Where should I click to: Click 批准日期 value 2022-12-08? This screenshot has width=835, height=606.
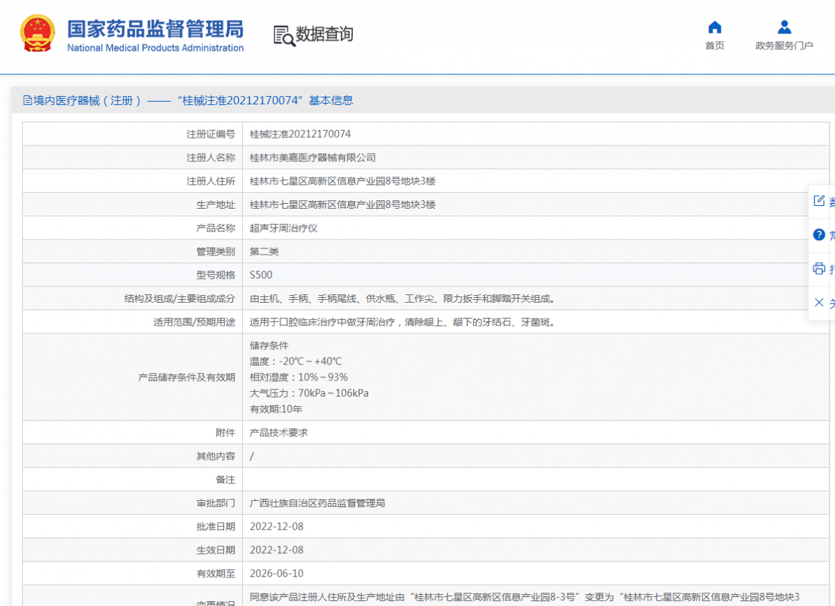pyautogui.click(x=276, y=526)
